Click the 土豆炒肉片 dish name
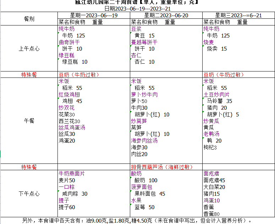Image resolution: width=275 pixels, height=224 pixels. [x=216, y=94]
